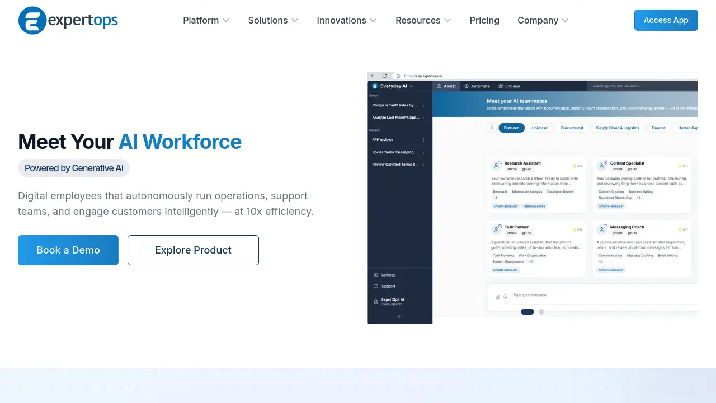Select the Universal category pill
Image resolution: width=716 pixels, height=403 pixels.
tap(540, 128)
